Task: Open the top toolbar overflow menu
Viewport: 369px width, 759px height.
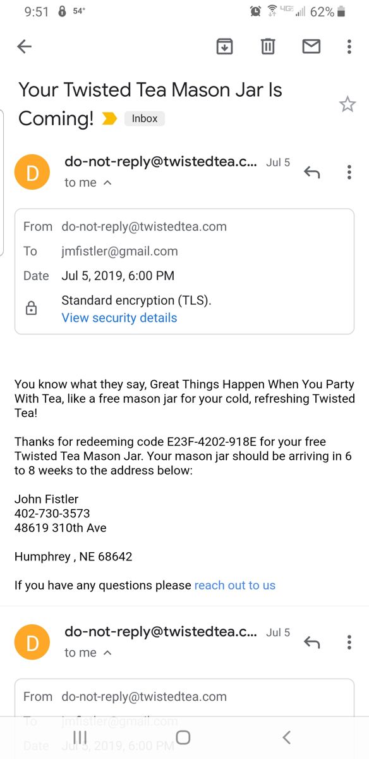Action: (x=349, y=46)
